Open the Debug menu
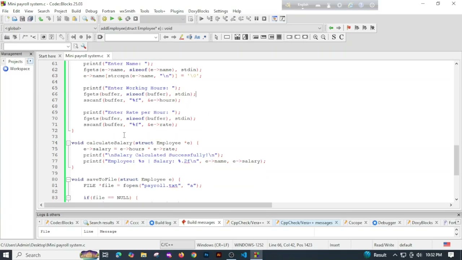 click(91, 11)
